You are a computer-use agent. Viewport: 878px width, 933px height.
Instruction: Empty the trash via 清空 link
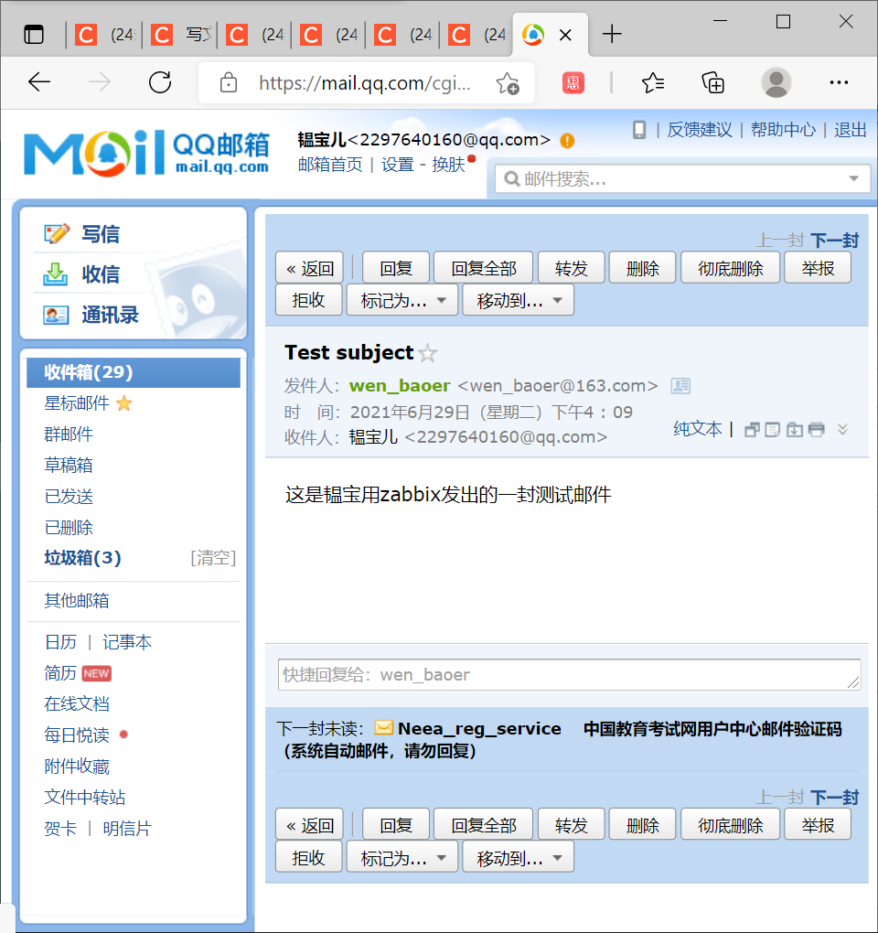(x=212, y=558)
